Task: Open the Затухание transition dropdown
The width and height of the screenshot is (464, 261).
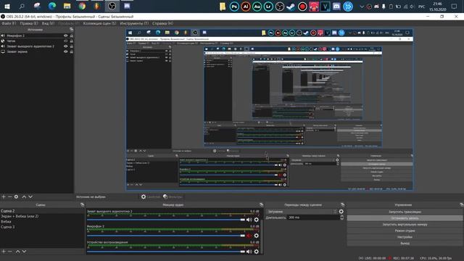Action: tap(302, 212)
